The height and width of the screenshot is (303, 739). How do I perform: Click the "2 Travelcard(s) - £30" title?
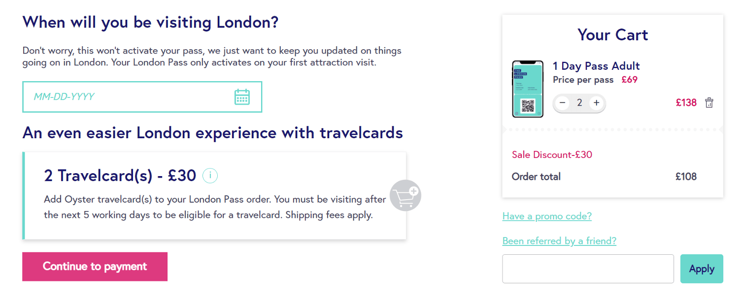tap(120, 176)
